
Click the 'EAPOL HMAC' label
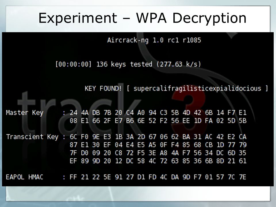[x=24, y=177]
